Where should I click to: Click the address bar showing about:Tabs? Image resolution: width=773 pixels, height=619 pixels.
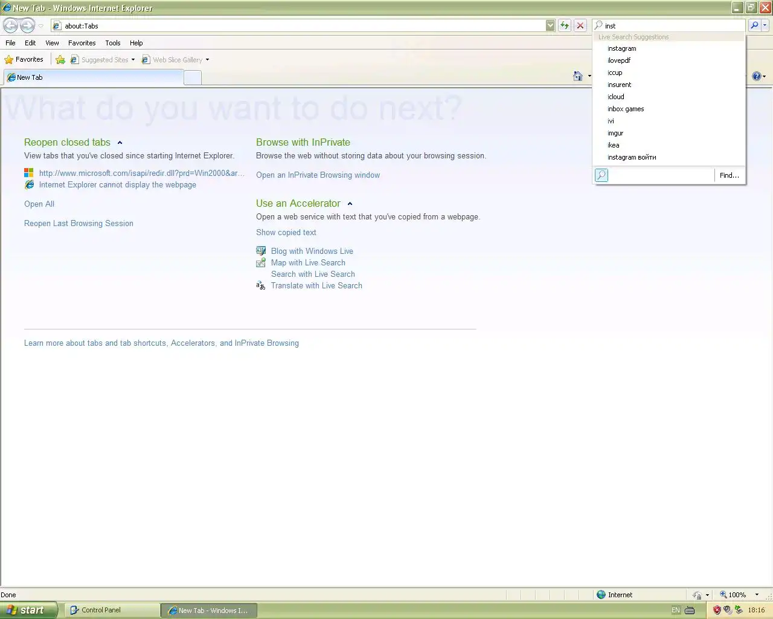(x=298, y=25)
